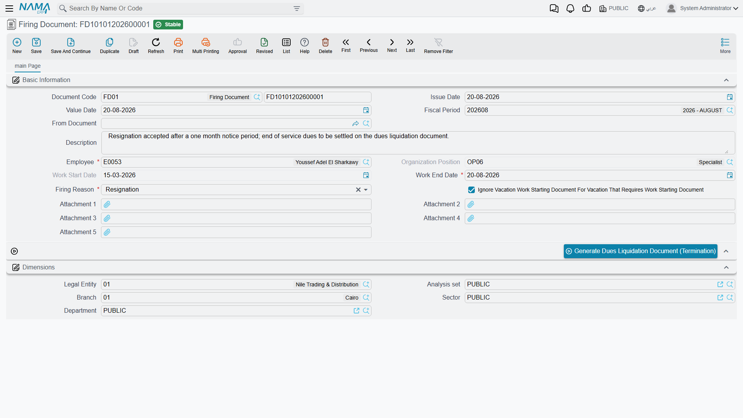
Task: Lookup Employee search icon
Action: pos(366,162)
